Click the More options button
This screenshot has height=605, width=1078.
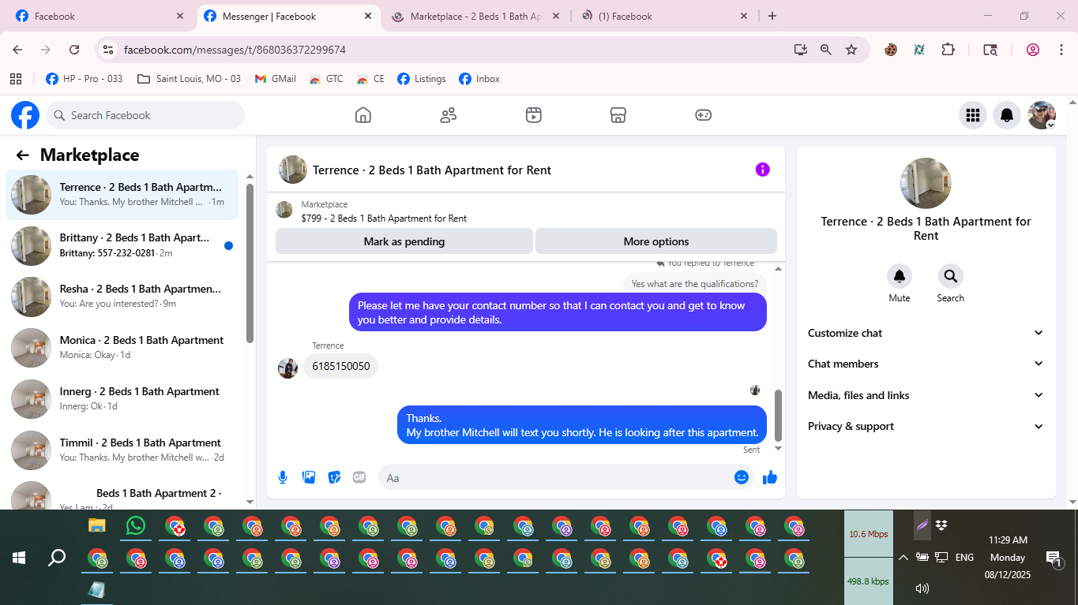656,241
